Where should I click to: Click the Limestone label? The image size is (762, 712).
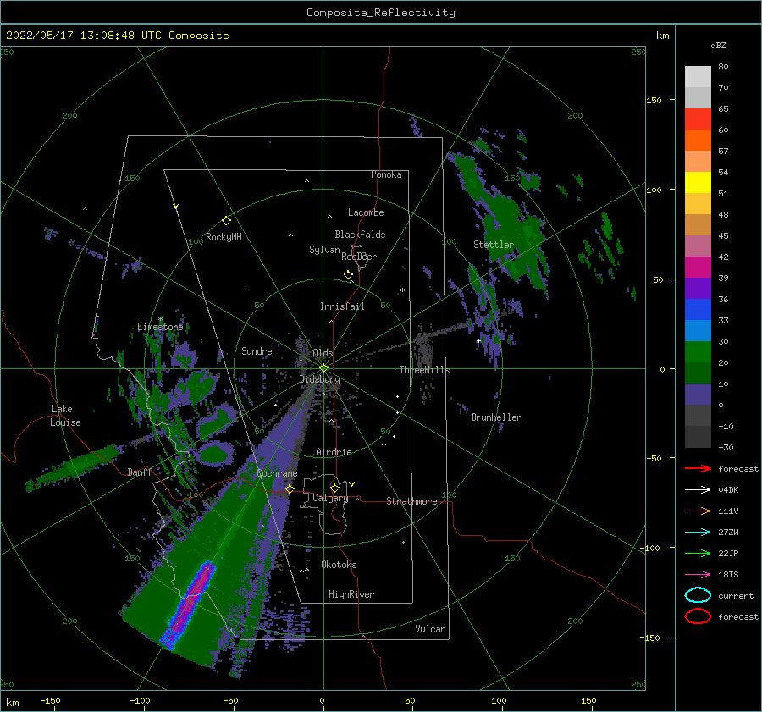coord(160,327)
